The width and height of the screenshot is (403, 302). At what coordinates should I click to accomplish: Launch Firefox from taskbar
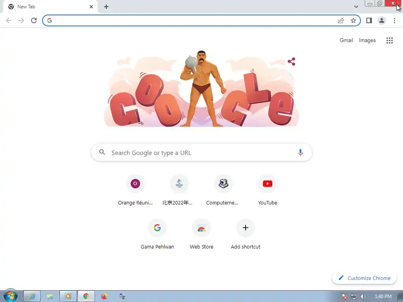click(104, 296)
